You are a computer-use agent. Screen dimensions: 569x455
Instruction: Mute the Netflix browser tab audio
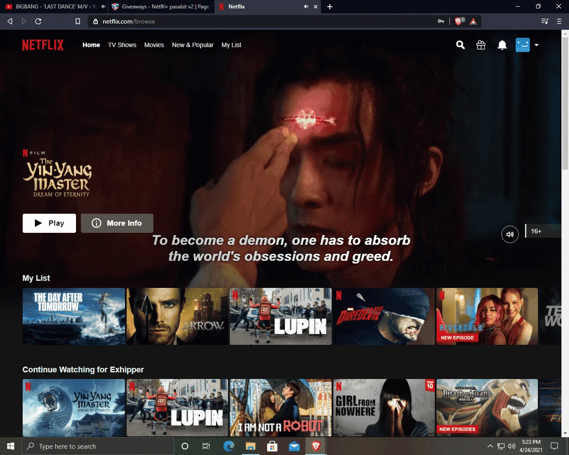point(306,7)
